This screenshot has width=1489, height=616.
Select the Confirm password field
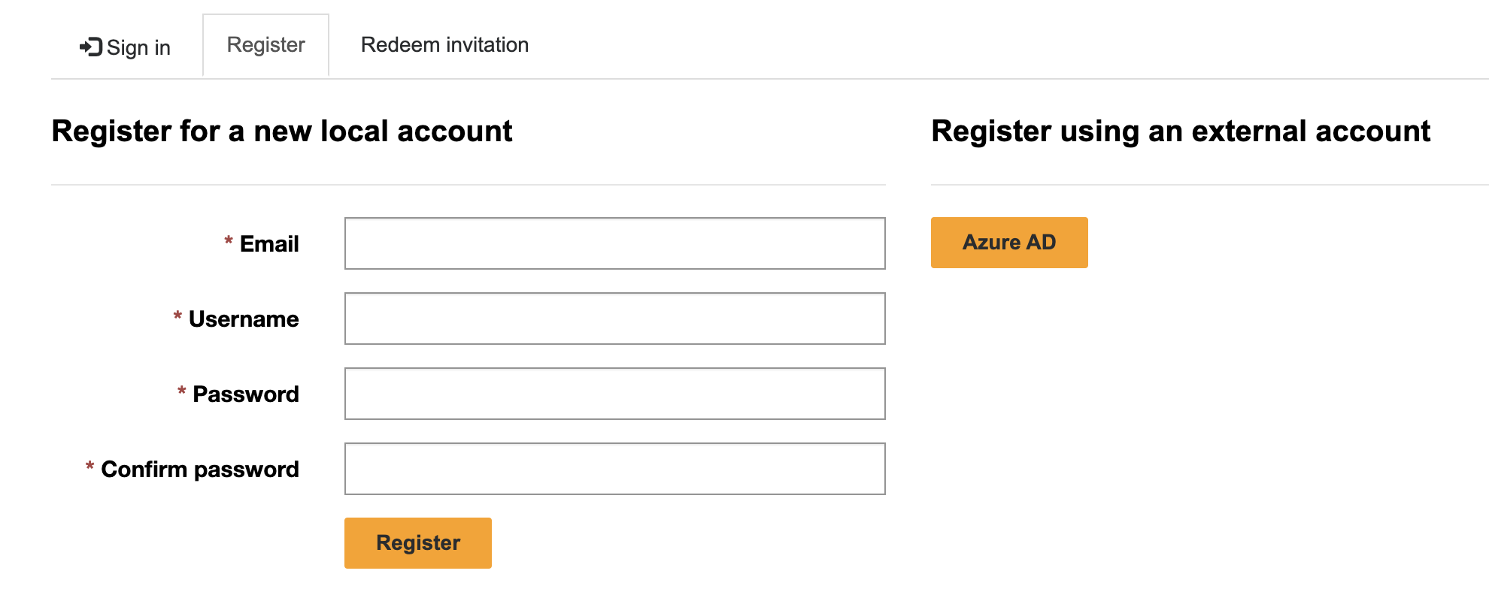(x=614, y=469)
